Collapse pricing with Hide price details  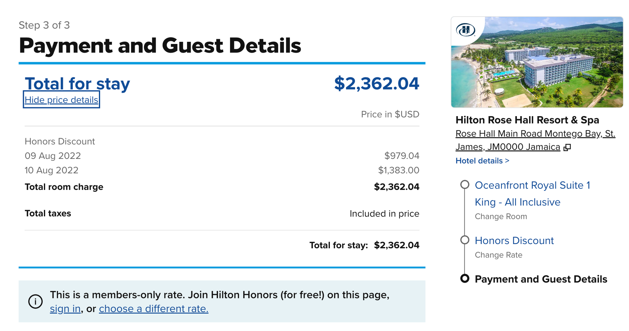point(61,100)
